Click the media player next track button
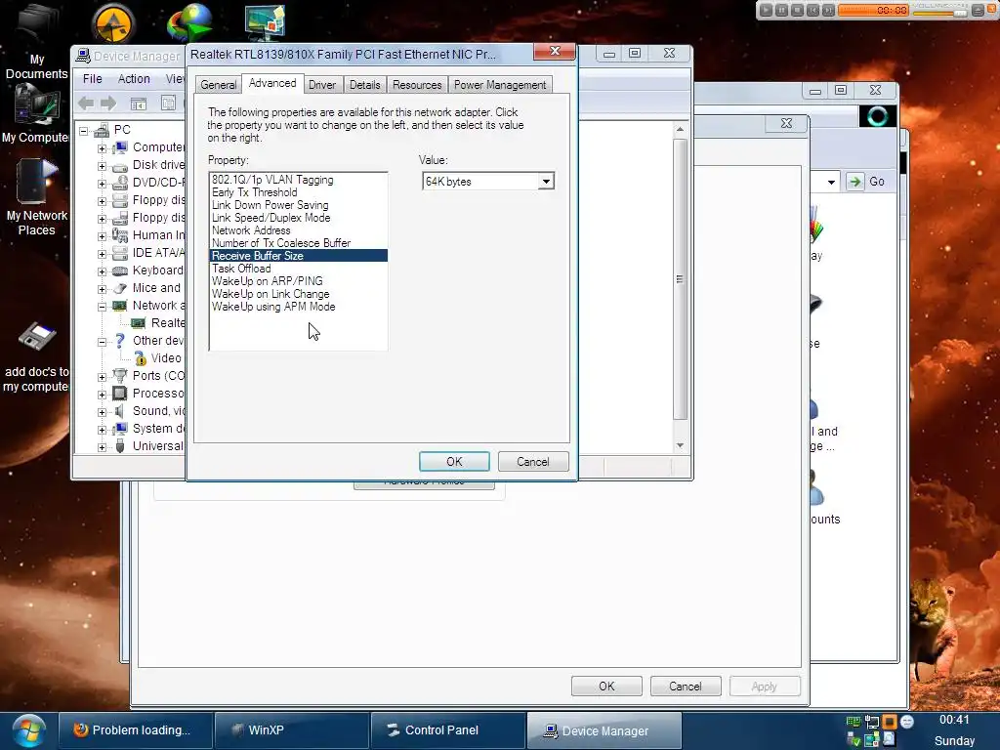 point(828,10)
